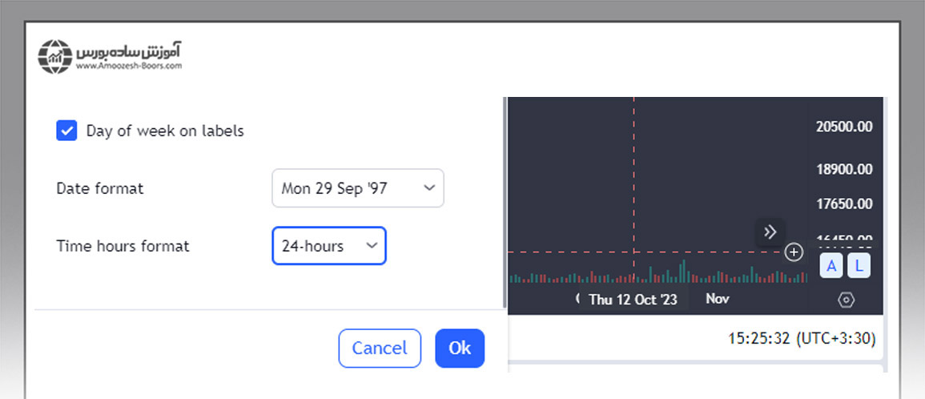Click the Amoozesh-Boors globe logo
The height and width of the screenshot is (399, 925).
pos(55,57)
